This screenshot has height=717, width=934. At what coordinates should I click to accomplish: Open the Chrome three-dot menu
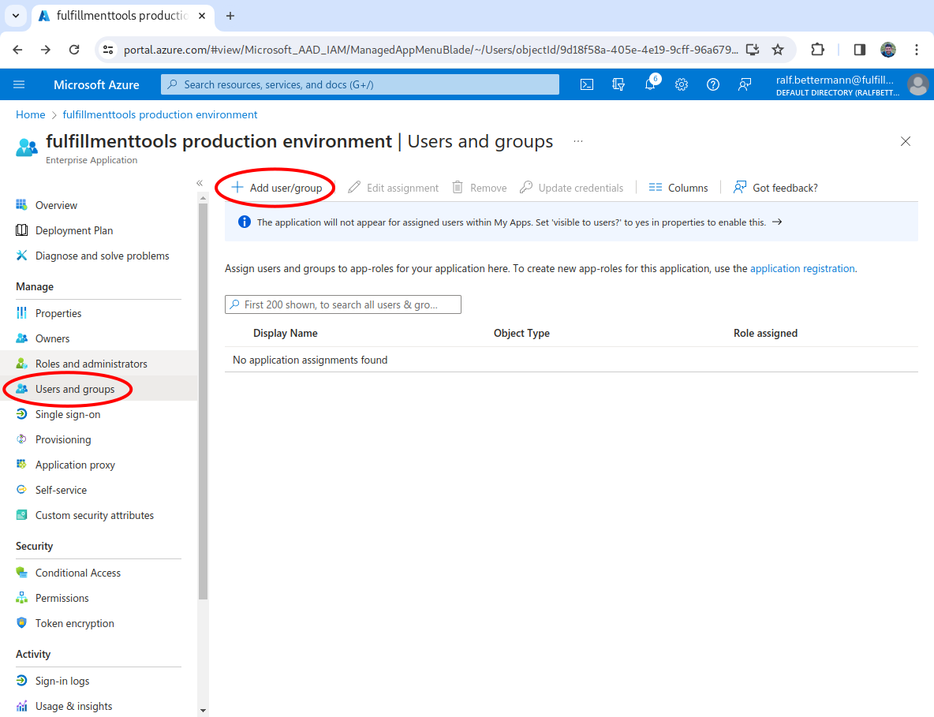pos(916,50)
